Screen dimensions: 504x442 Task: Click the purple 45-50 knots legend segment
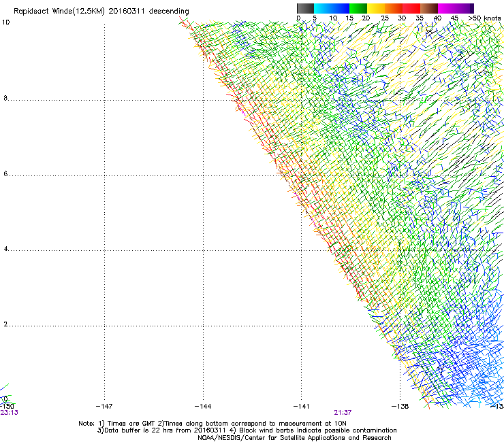tap(464, 8)
